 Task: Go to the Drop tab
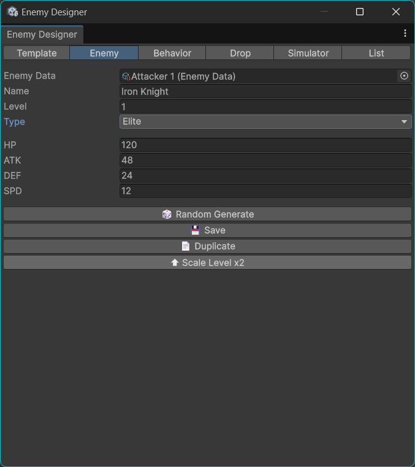coord(240,53)
